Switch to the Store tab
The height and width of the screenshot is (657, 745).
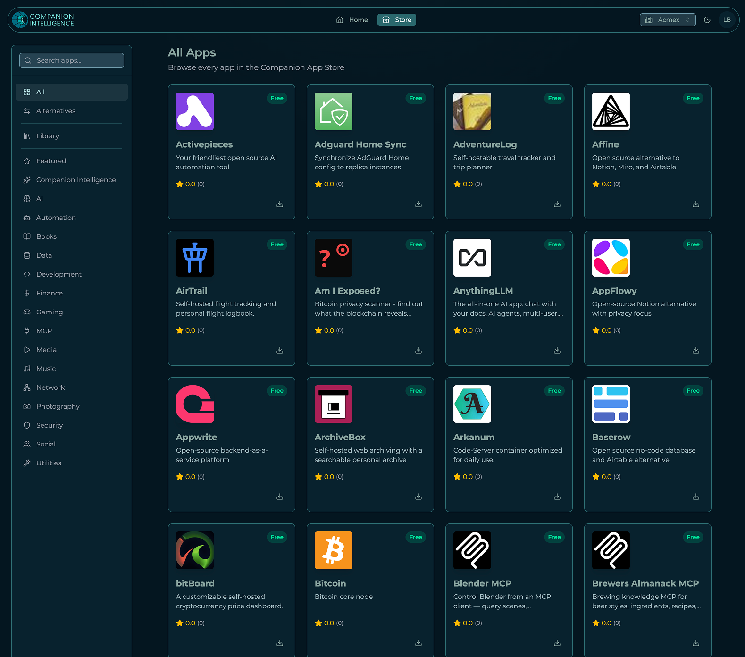397,20
